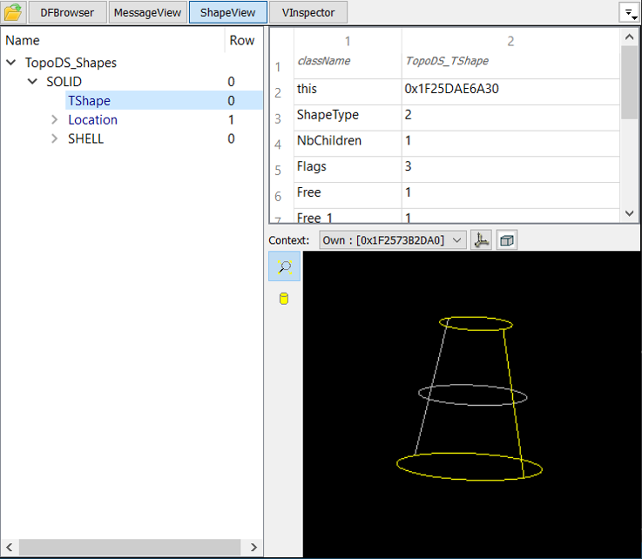This screenshot has width=642, height=559.
Task: Click the trihedron axes icon
Action: (x=482, y=240)
